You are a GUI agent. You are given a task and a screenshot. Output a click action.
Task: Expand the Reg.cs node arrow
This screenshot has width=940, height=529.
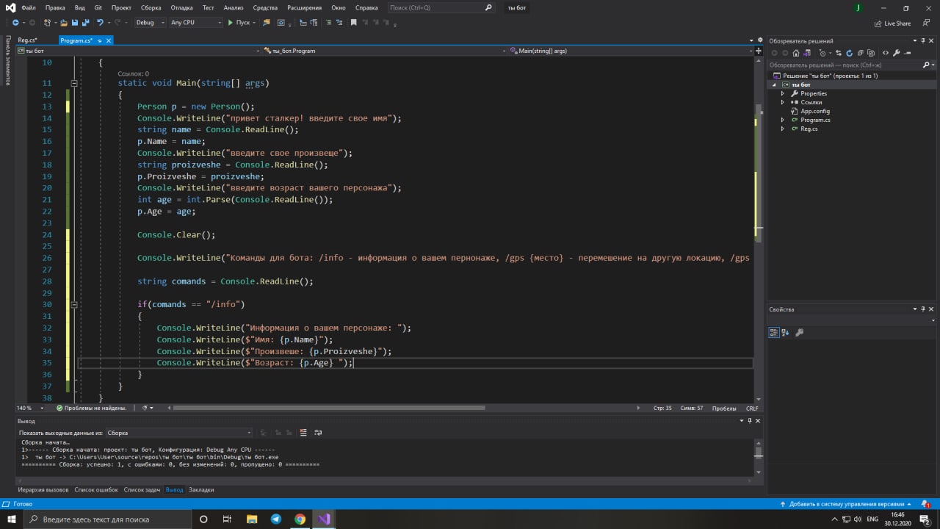(783, 129)
